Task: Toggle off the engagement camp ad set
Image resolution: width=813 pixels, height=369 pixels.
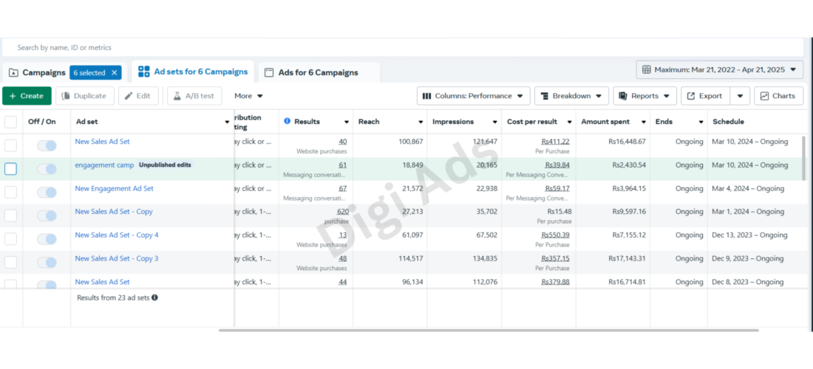Action: pos(47,169)
